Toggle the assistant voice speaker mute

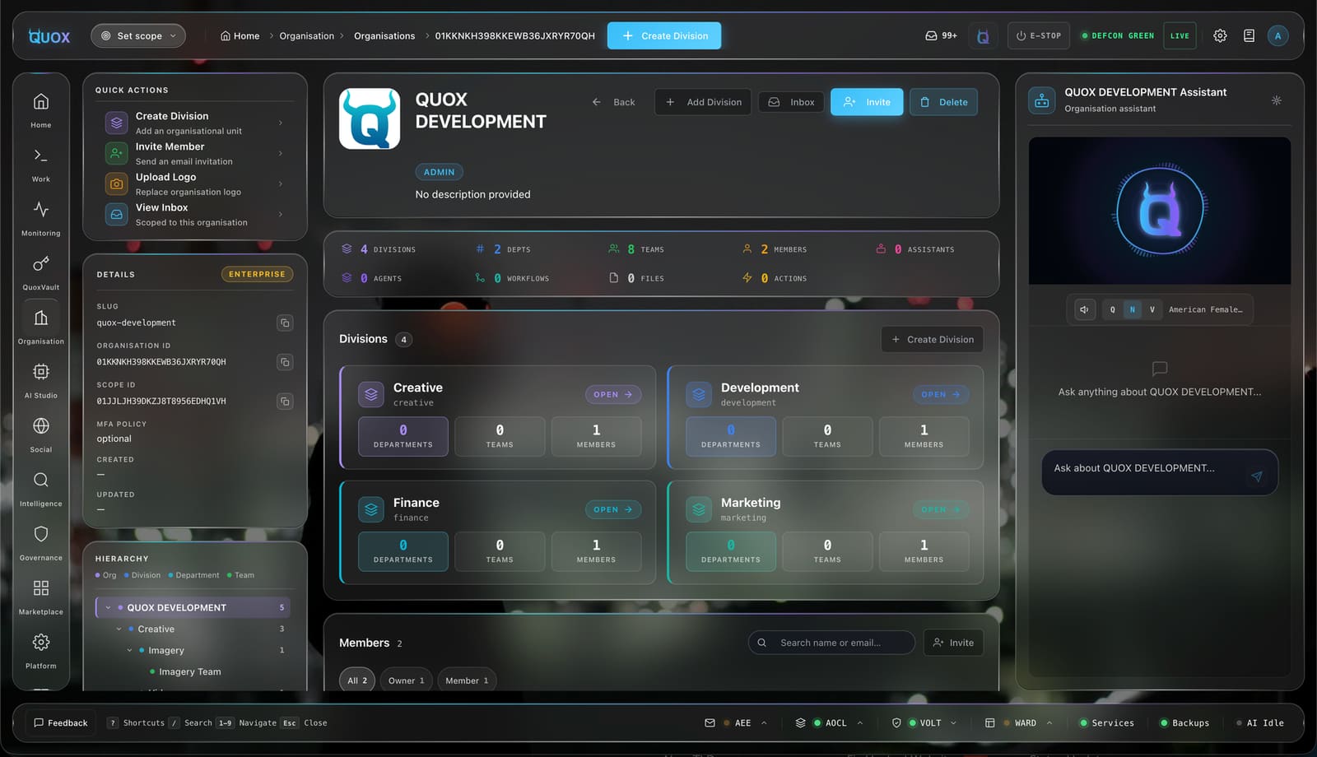point(1084,309)
